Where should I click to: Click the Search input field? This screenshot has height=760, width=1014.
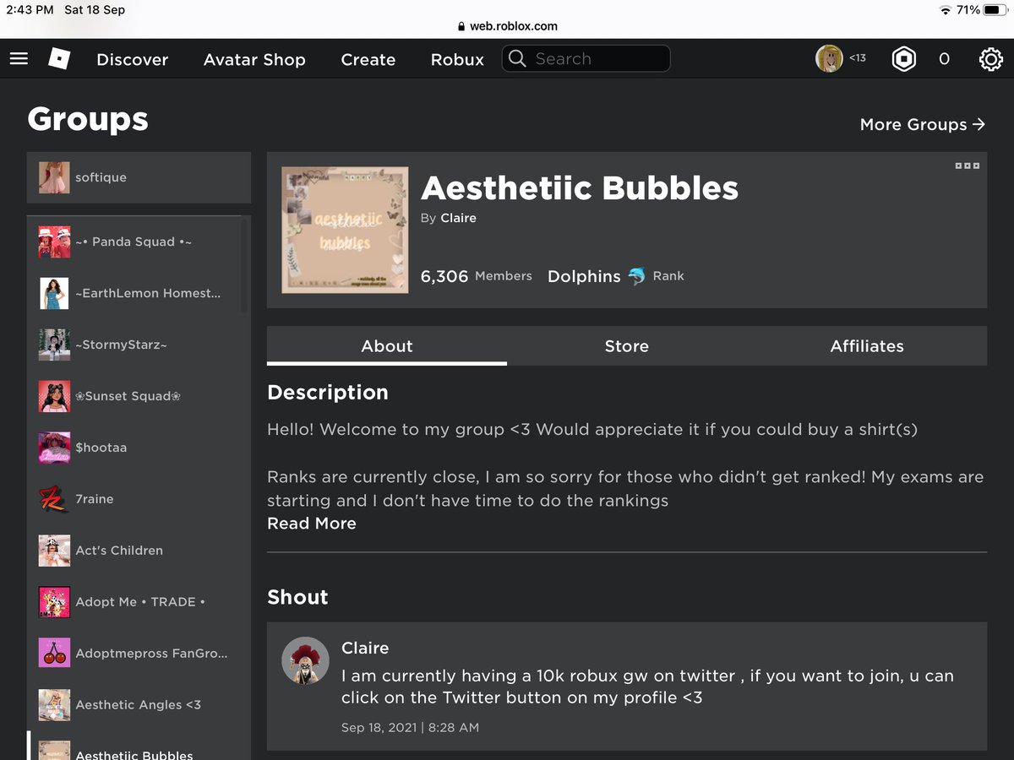[586, 59]
